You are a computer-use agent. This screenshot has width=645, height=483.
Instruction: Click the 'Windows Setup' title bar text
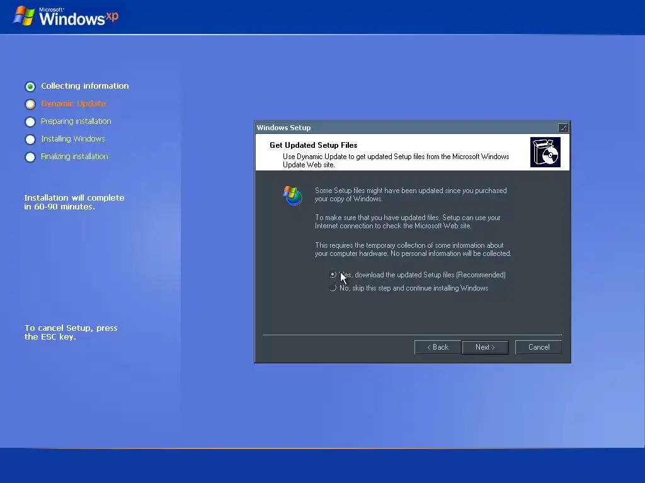click(284, 128)
